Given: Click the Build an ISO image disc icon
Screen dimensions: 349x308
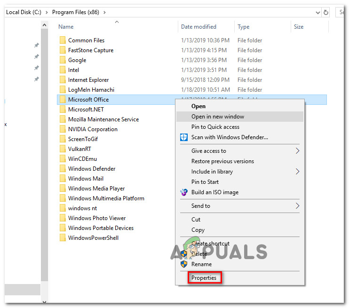Looking at the screenshot, I should (x=184, y=192).
